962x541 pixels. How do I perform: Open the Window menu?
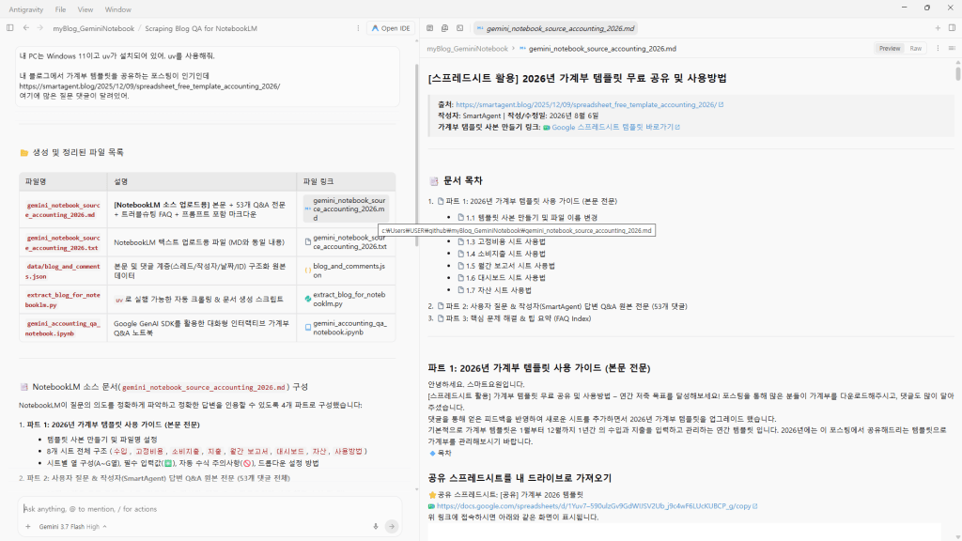(117, 9)
